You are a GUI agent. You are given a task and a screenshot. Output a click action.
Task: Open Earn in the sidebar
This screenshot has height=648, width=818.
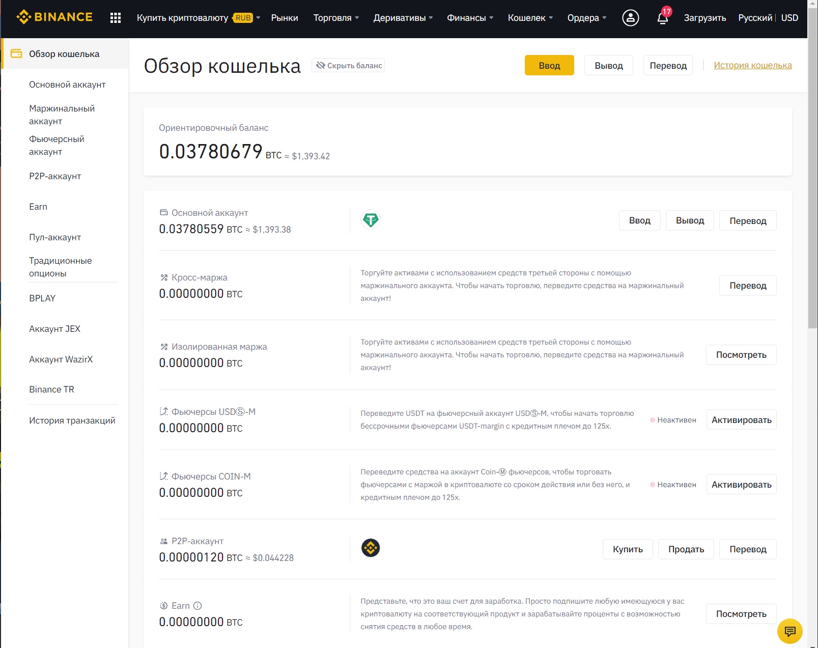pos(38,207)
